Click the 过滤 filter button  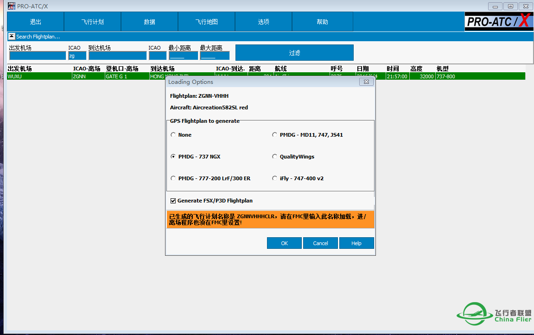(x=295, y=53)
